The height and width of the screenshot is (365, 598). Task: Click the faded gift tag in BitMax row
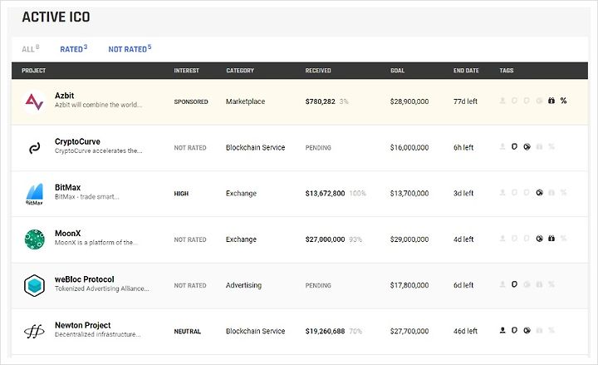[x=551, y=192]
